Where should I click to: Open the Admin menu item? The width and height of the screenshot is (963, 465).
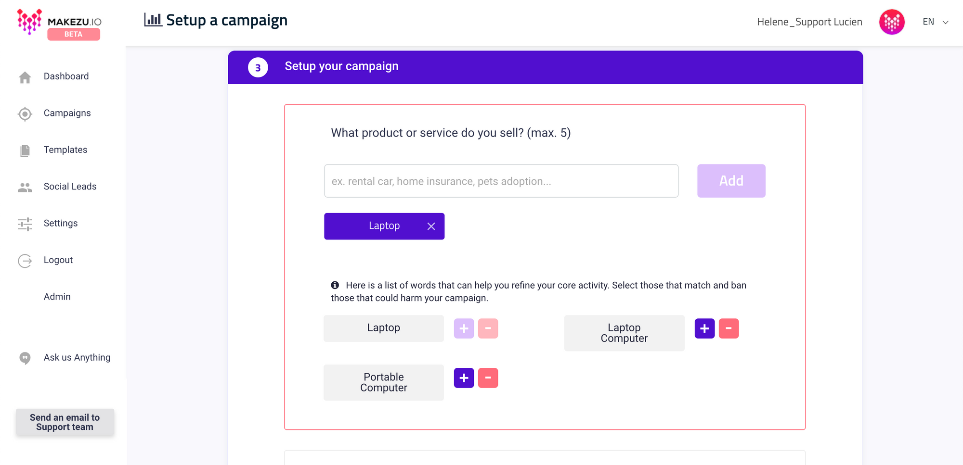click(57, 297)
